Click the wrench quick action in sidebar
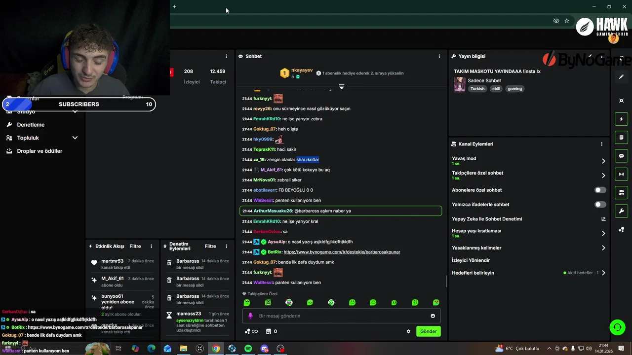Screen dimensions: 632x355 (621, 211)
